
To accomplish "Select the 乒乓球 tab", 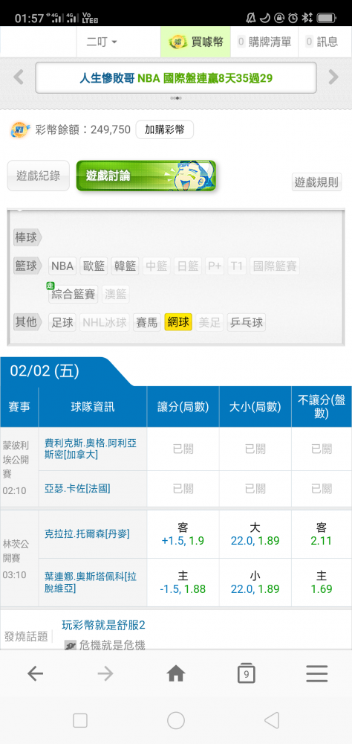I will coord(246,323).
